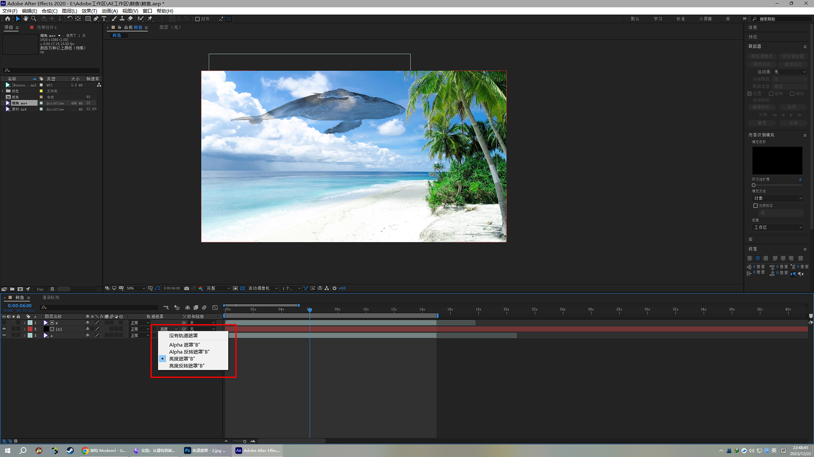Select the Pen tool
The height and width of the screenshot is (457, 814).
point(96,19)
